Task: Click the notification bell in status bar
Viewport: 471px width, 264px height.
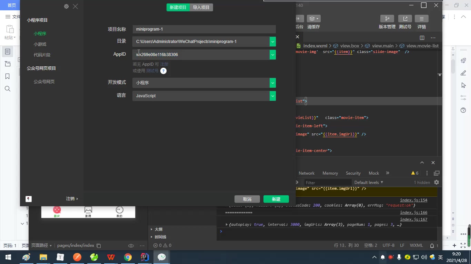Action: (x=432, y=246)
